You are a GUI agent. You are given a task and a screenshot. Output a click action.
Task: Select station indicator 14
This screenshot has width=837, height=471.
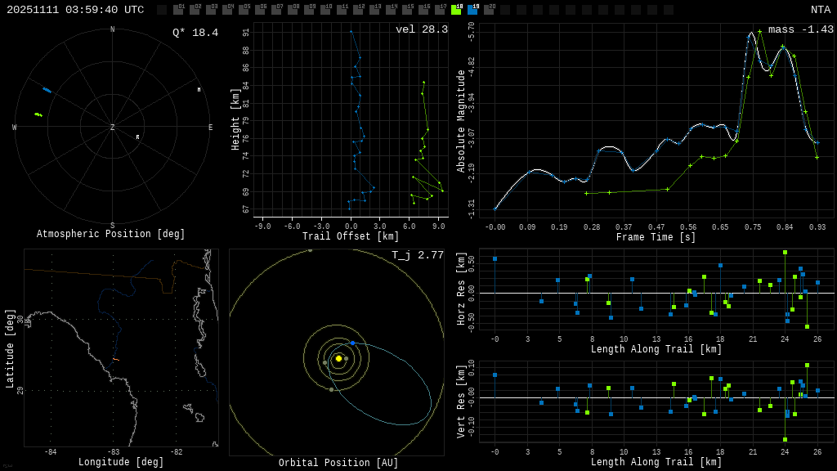(391, 9)
